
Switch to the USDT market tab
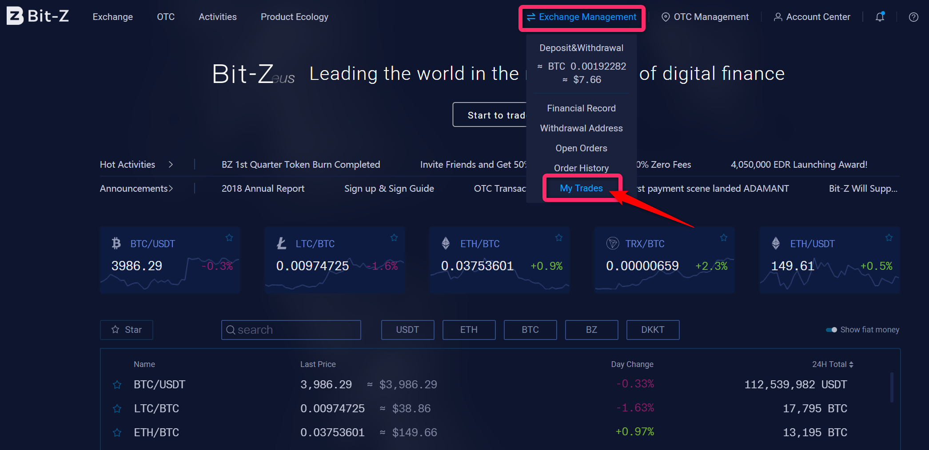(x=407, y=330)
